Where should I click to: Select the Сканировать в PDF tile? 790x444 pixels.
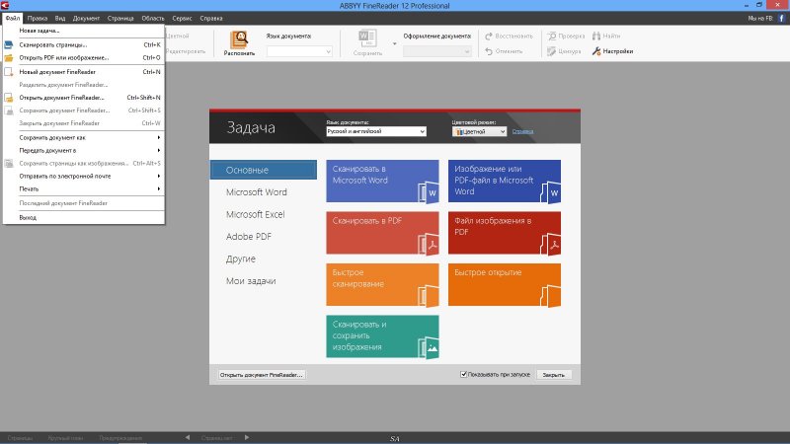click(x=382, y=233)
